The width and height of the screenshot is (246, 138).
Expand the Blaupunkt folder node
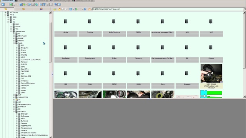coord(17,48)
